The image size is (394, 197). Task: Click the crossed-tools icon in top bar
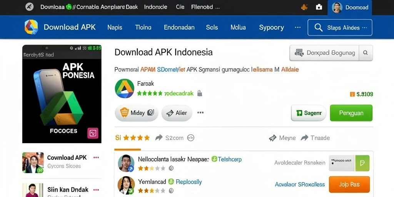click(30, 7)
